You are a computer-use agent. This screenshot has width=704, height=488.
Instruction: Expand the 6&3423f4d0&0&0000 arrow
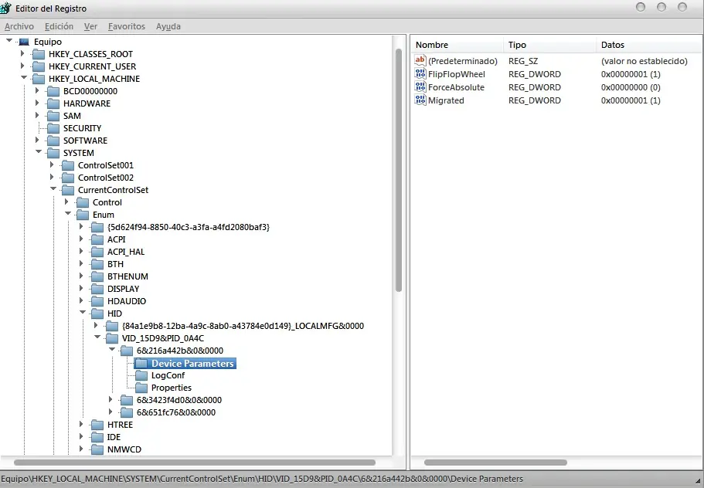click(111, 399)
